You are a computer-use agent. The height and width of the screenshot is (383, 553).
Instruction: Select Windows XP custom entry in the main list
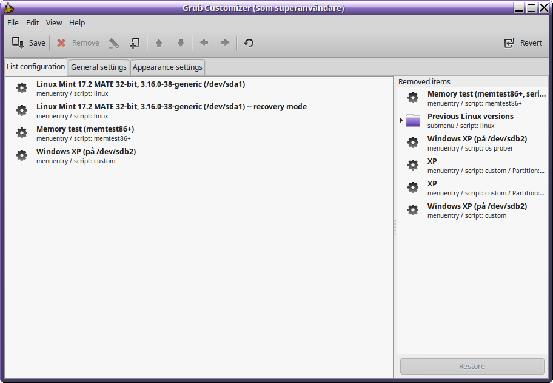pyautogui.click(x=199, y=155)
